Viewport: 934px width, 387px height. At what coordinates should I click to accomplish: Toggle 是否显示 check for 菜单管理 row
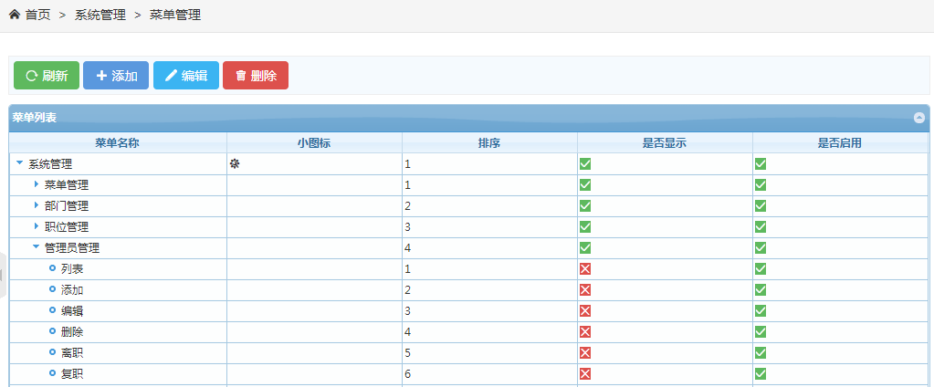(585, 185)
